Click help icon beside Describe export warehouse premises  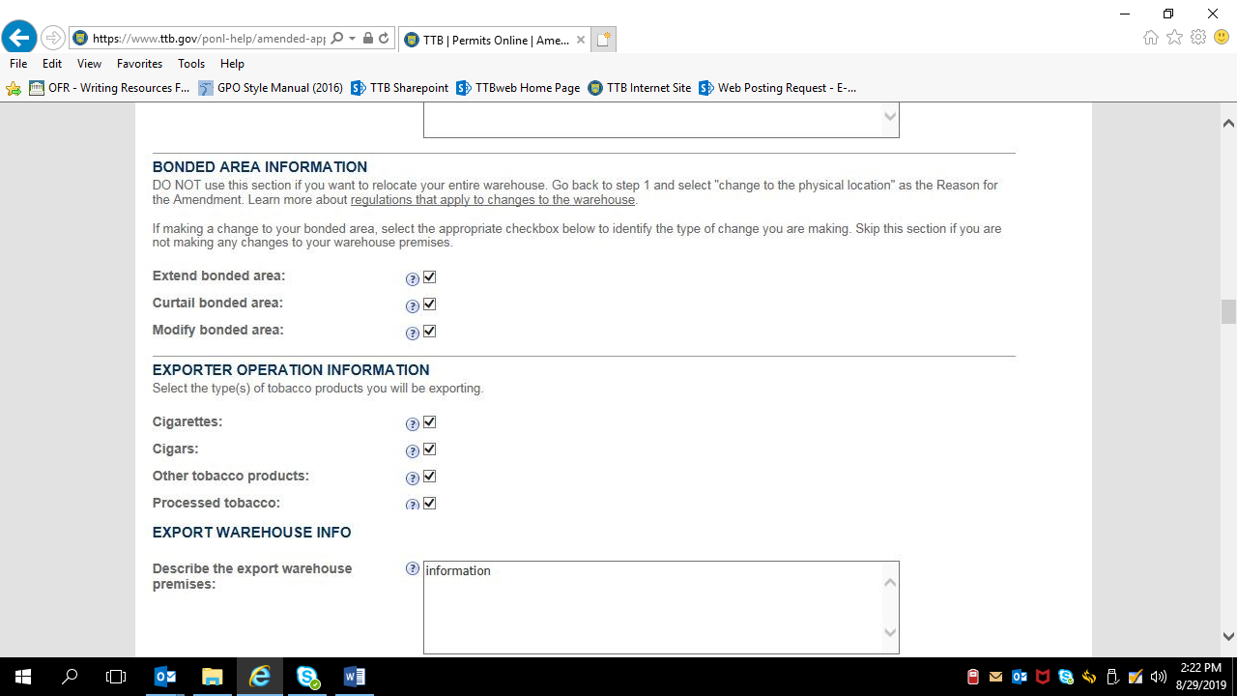413,568
